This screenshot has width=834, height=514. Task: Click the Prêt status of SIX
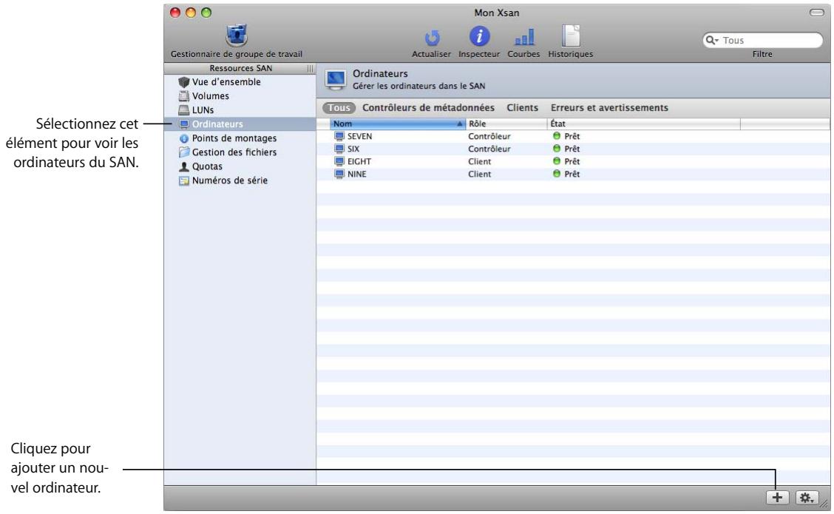[566, 149]
